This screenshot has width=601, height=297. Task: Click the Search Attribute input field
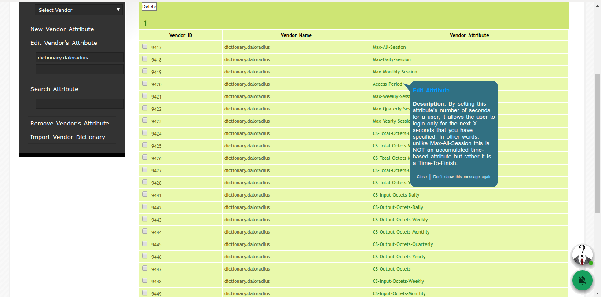(80, 104)
